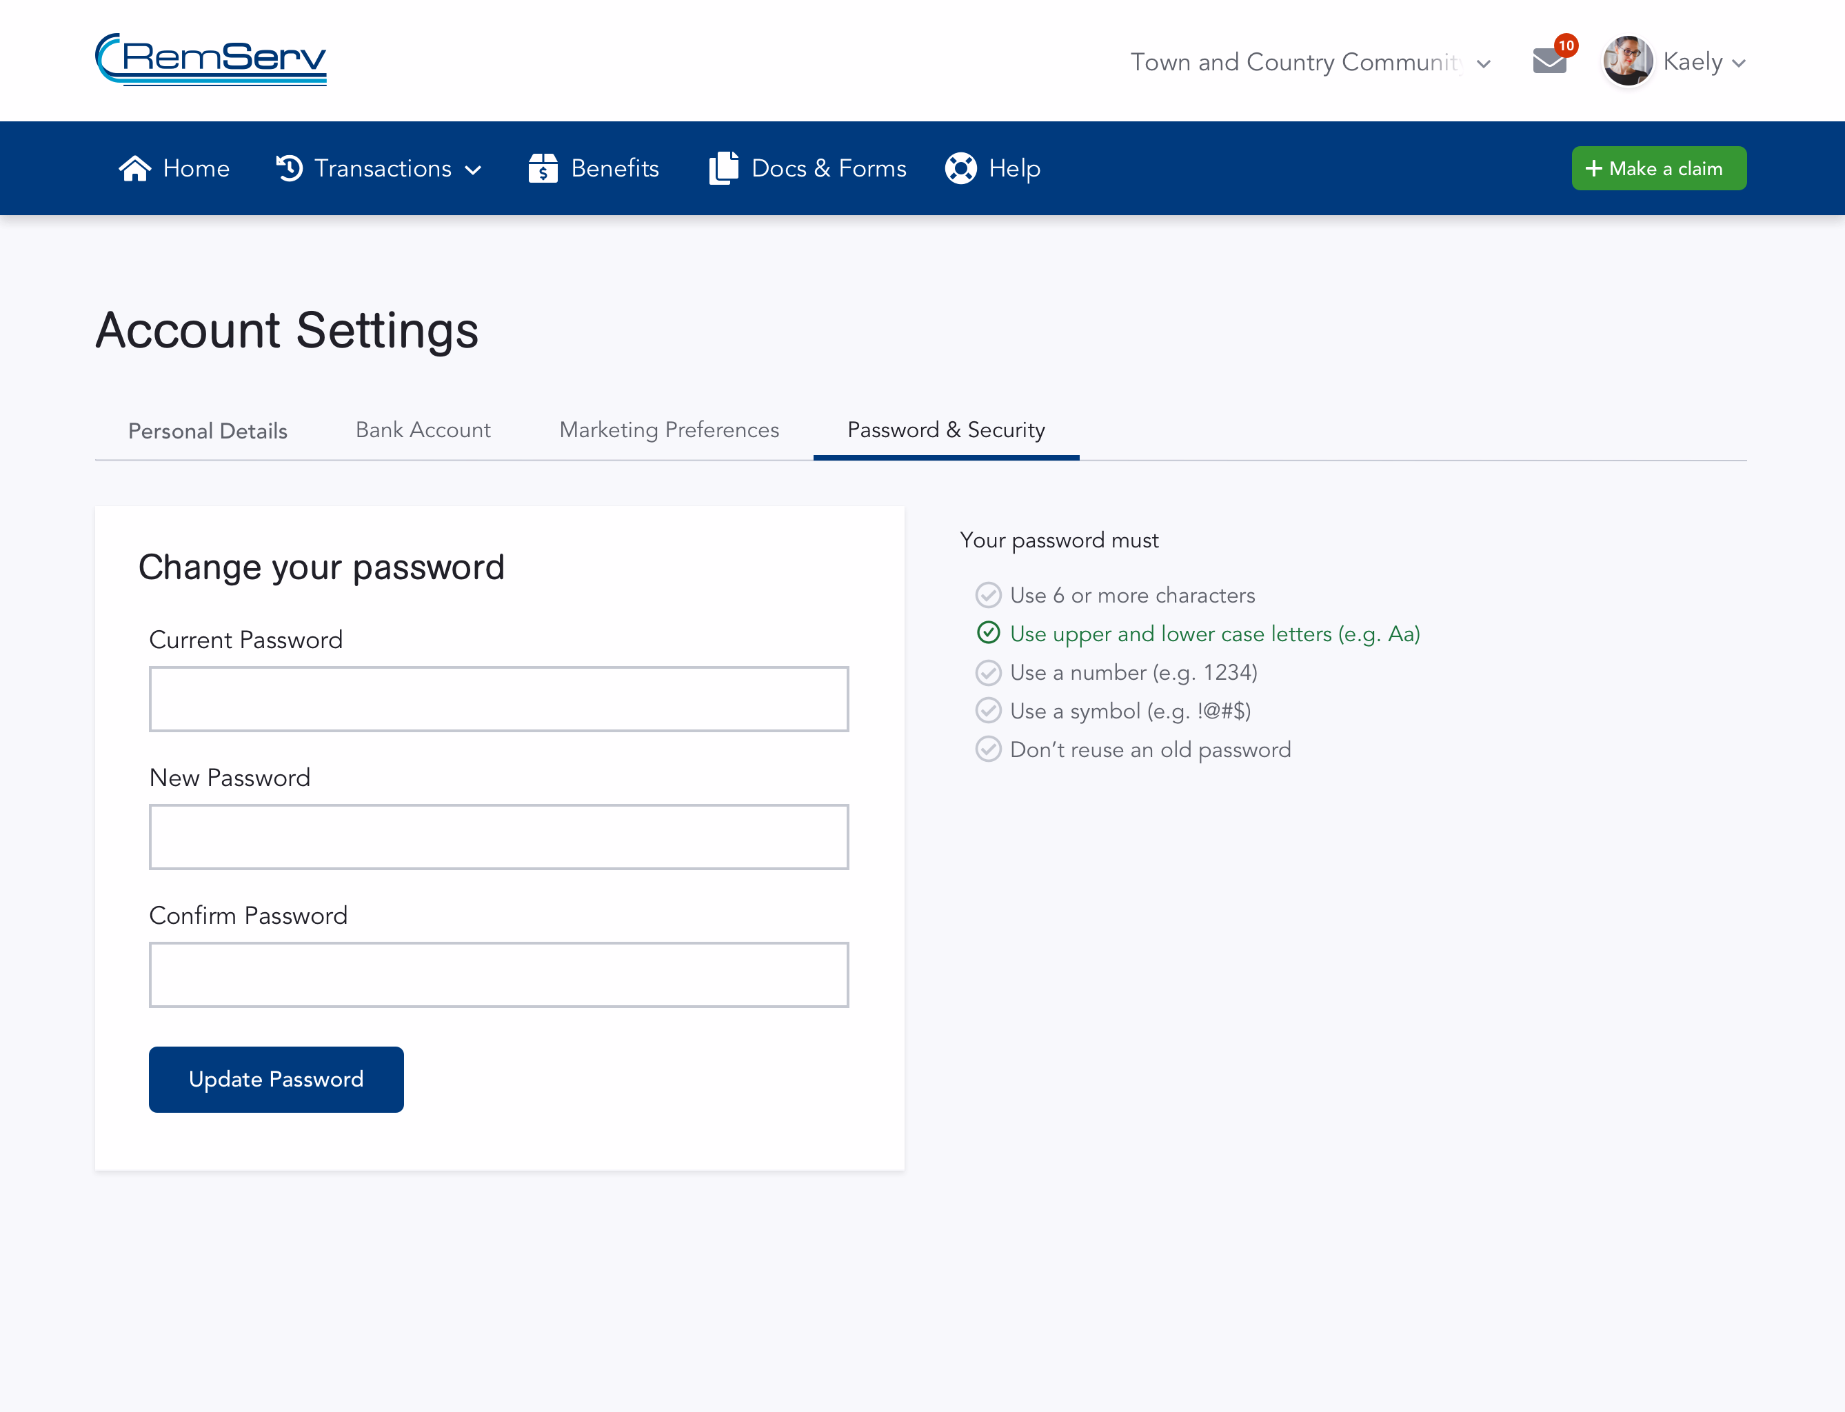This screenshot has height=1412, width=1845.
Task: Open the Marketing Preferences tab
Action: 668,430
